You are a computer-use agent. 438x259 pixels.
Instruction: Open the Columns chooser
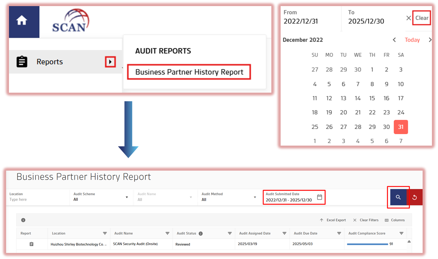pos(395,220)
